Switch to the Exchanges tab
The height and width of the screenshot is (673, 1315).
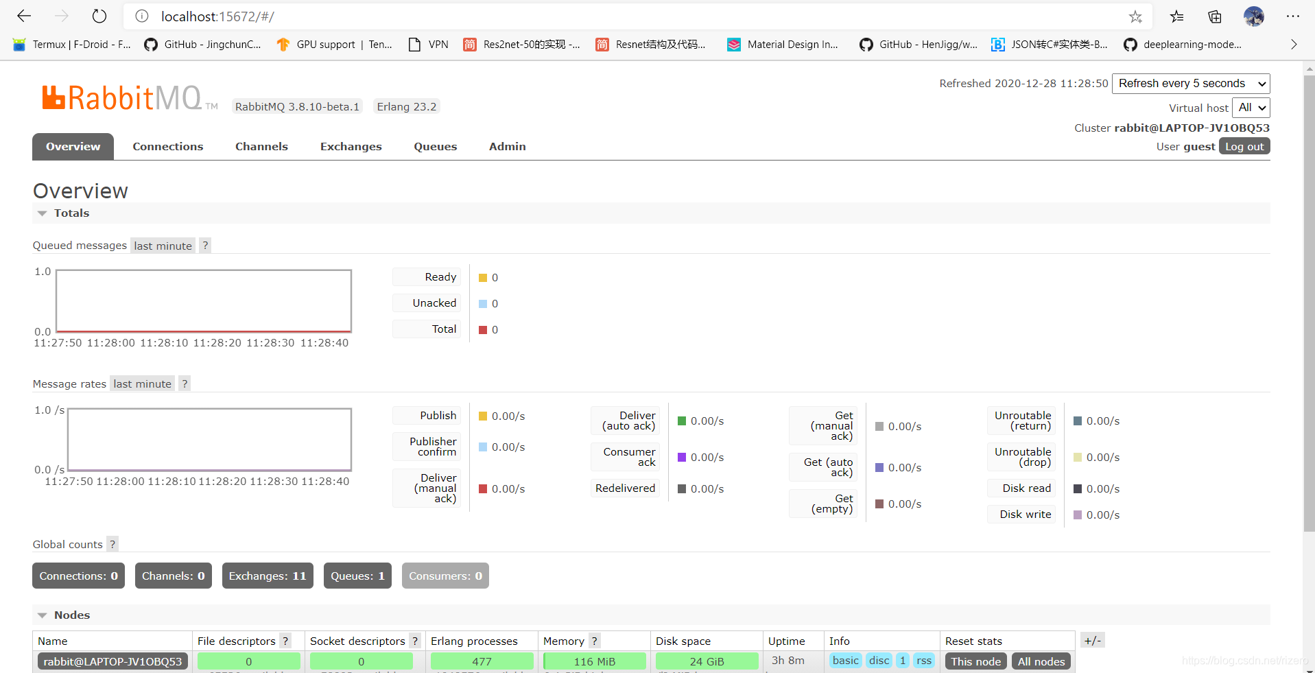(x=351, y=146)
